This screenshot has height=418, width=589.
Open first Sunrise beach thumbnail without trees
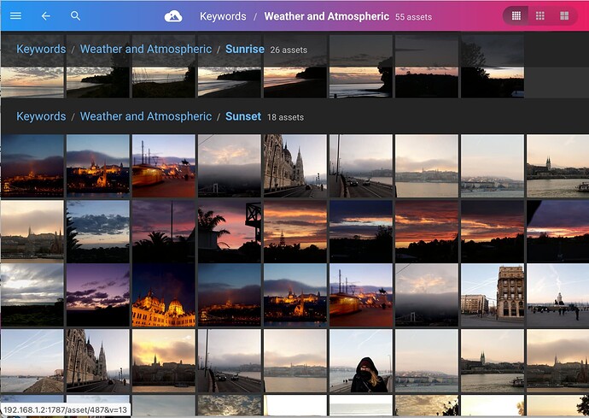[32, 66]
